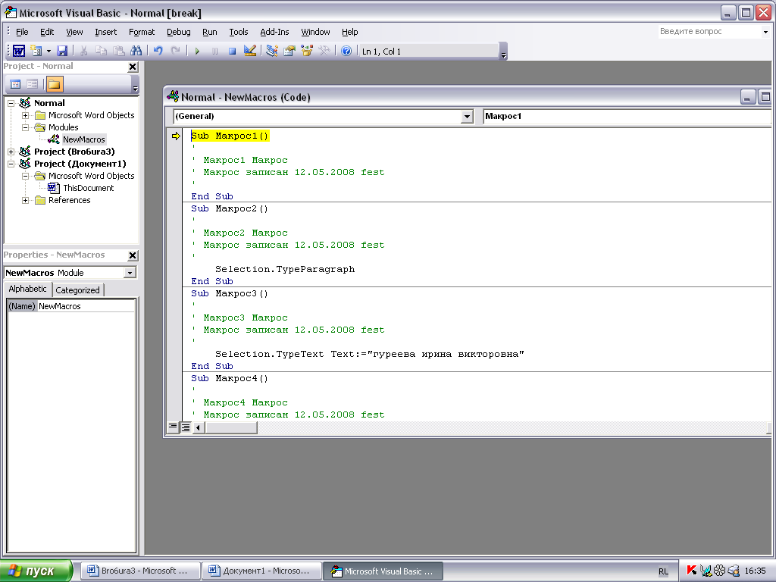The height and width of the screenshot is (582, 776).
Task: Switch to Документ1 Word taskbar button
Action: [x=261, y=571]
